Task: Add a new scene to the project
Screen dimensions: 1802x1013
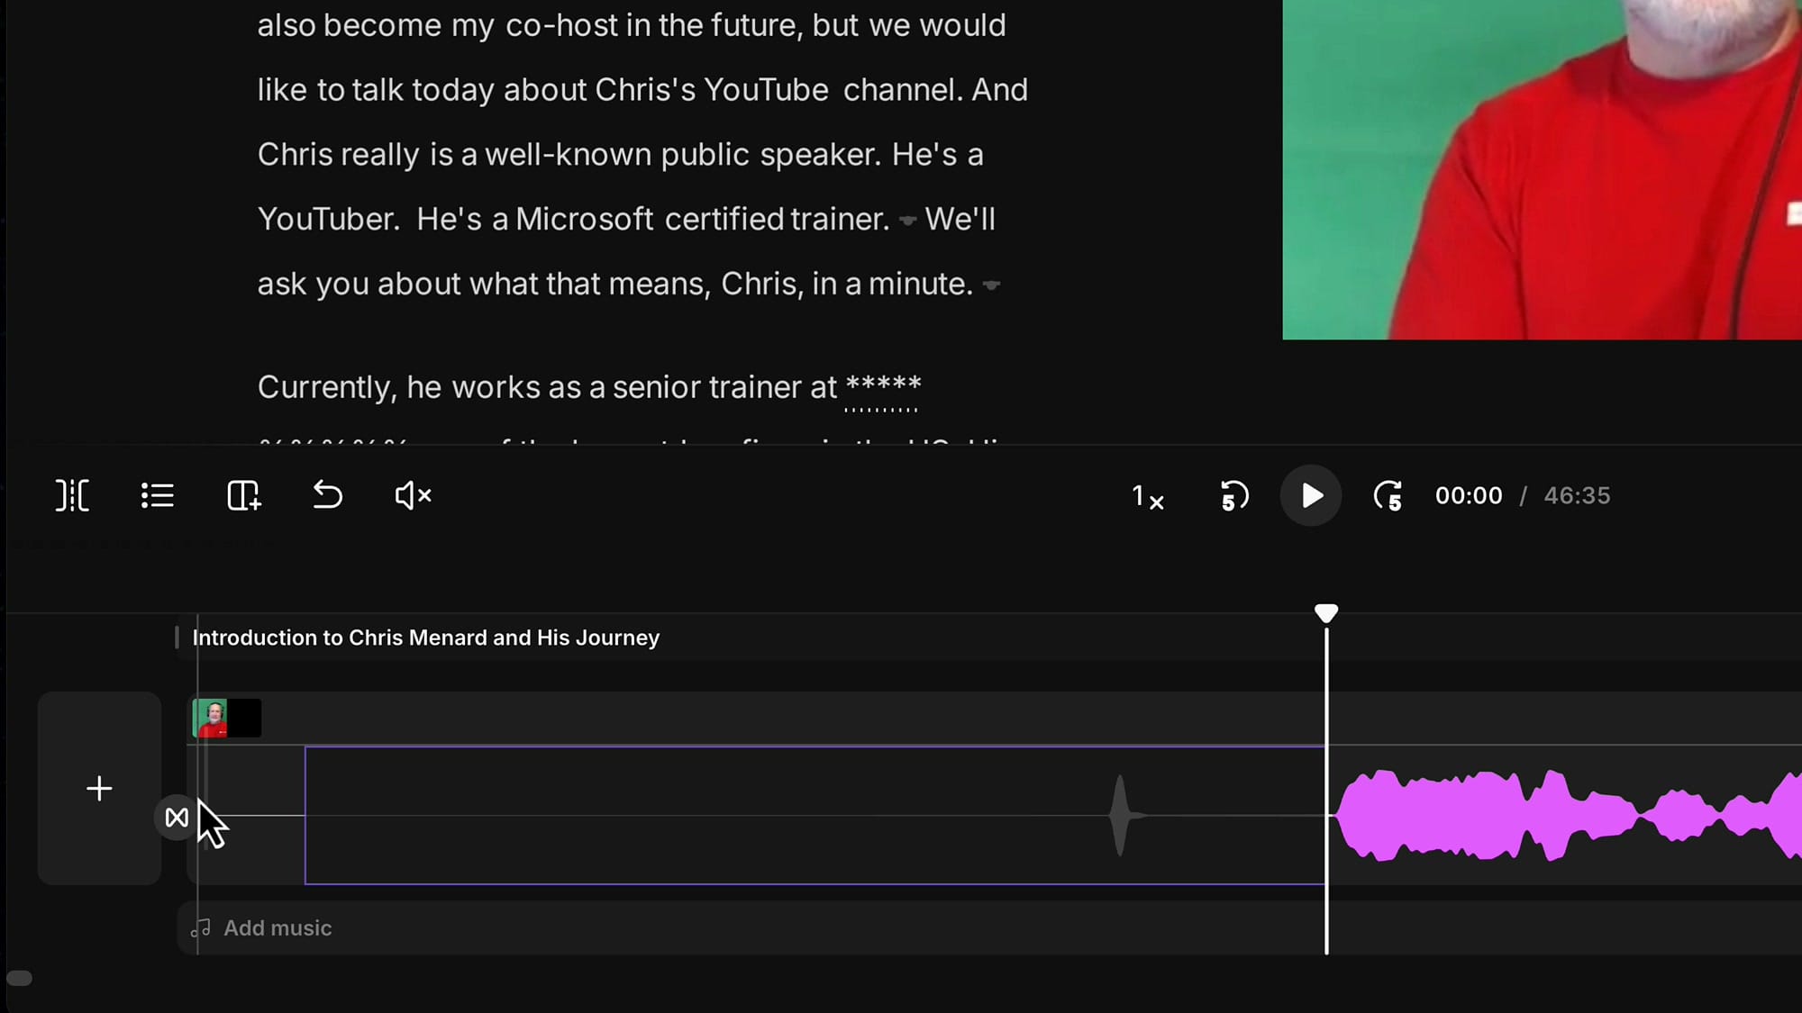Action: 243,495
